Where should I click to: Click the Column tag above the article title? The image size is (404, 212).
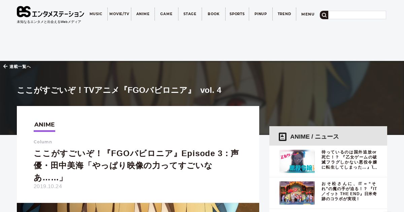point(43,142)
